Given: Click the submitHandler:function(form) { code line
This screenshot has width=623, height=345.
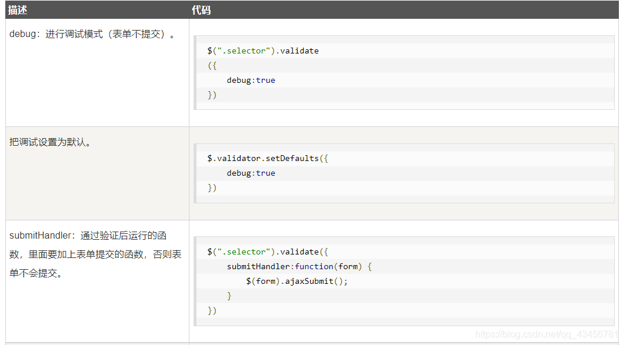Looking at the screenshot, I should (299, 266).
